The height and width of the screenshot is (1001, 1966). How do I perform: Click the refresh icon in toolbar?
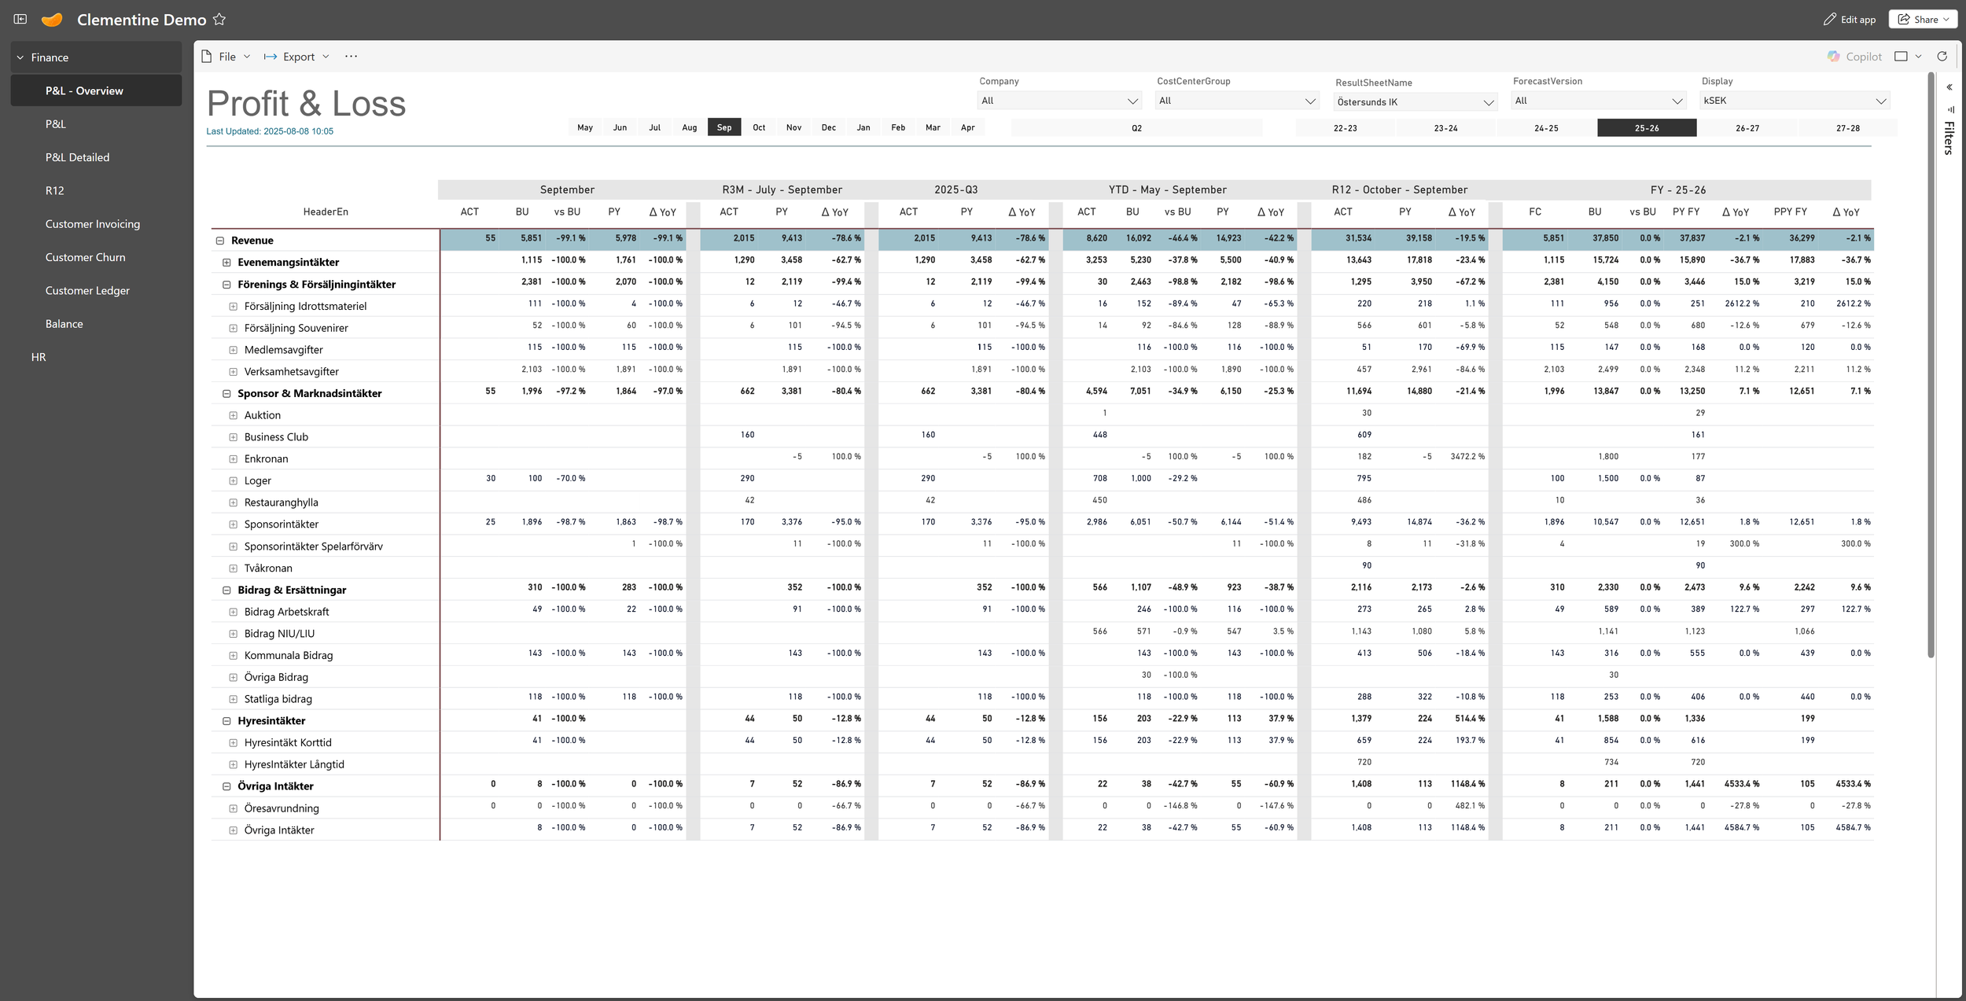pyautogui.click(x=1942, y=57)
